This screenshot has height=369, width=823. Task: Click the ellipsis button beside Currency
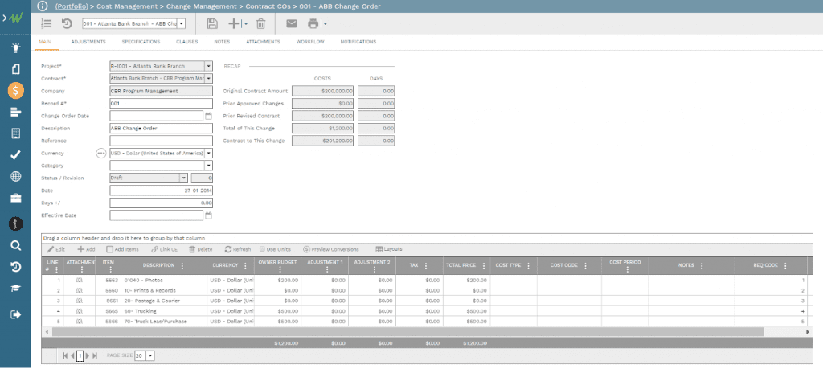[x=101, y=154]
